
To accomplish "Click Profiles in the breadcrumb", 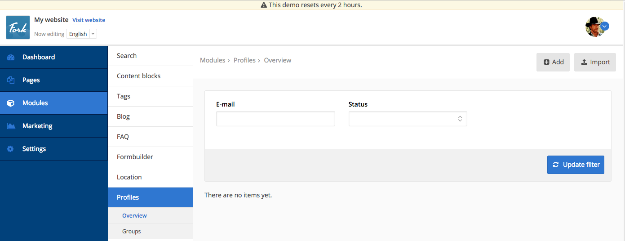I will coord(244,60).
